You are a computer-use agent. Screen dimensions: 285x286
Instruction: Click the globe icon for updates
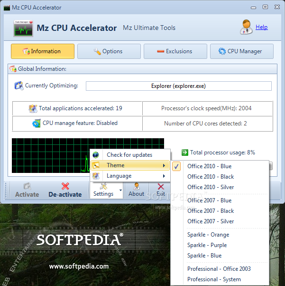pos(96,155)
